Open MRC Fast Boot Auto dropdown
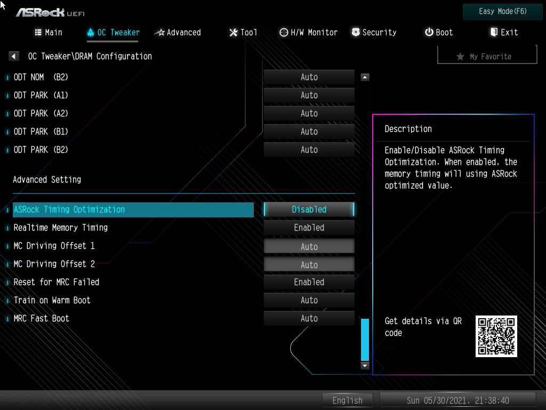Viewport: 546px width, 410px height. (x=309, y=318)
